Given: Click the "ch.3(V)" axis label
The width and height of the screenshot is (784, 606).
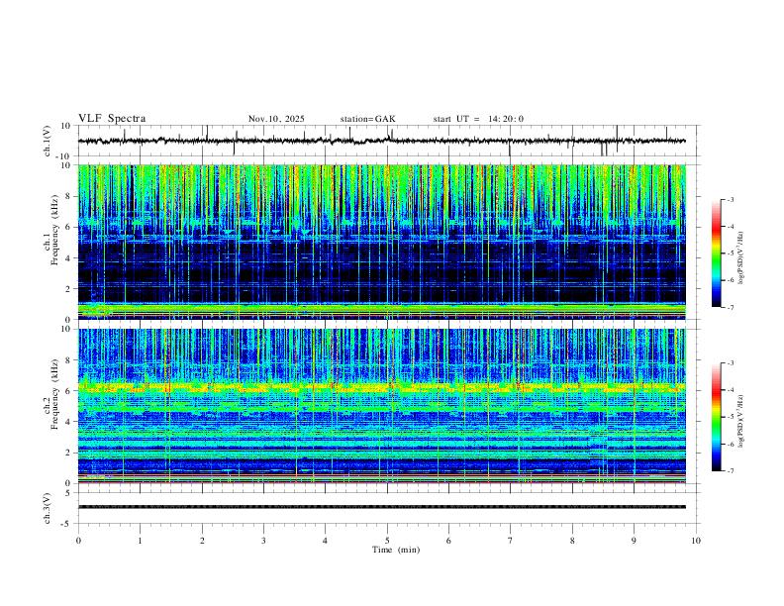Looking at the screenshot, I should click(x=48, y=508).
